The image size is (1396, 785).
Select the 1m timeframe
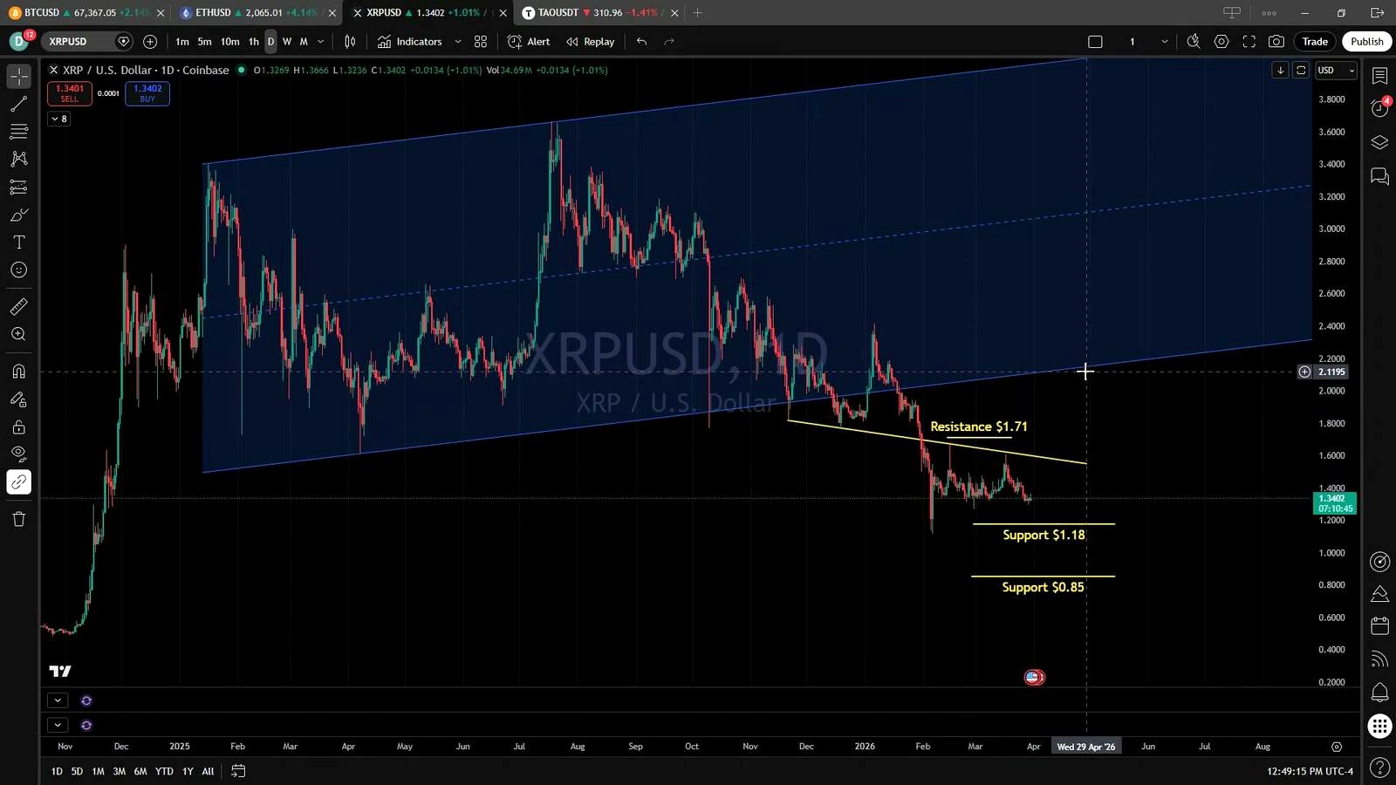[181, 41]
